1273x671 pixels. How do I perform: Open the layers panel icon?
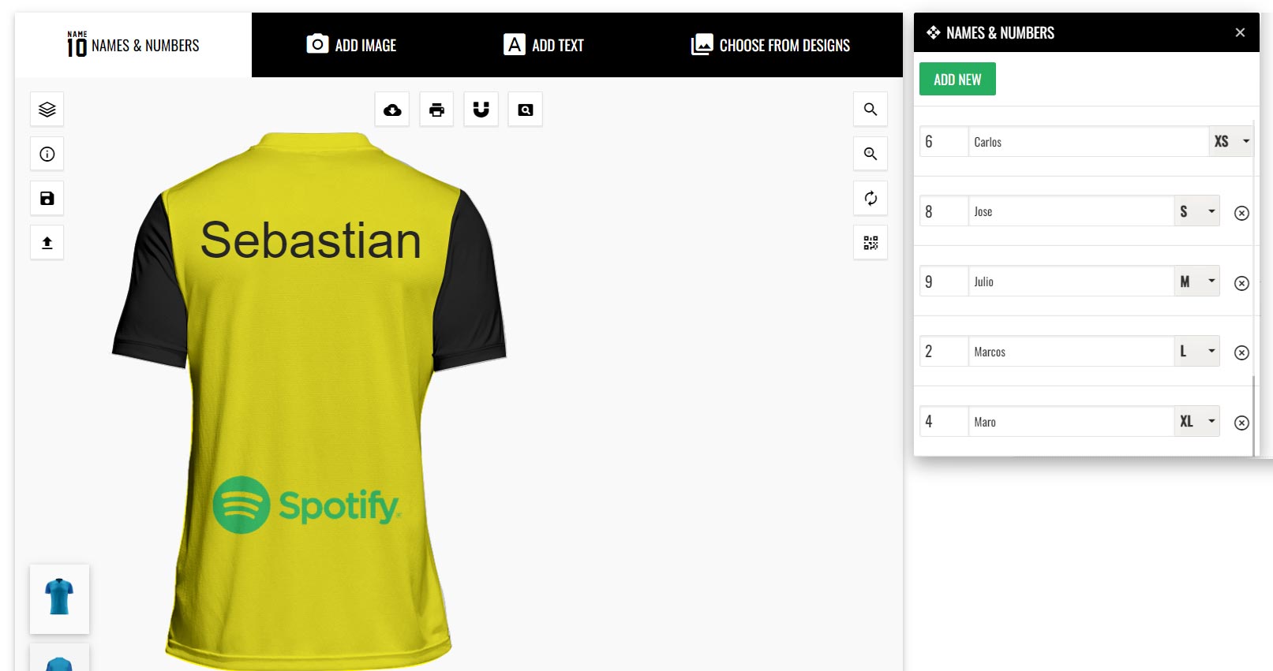47,110
